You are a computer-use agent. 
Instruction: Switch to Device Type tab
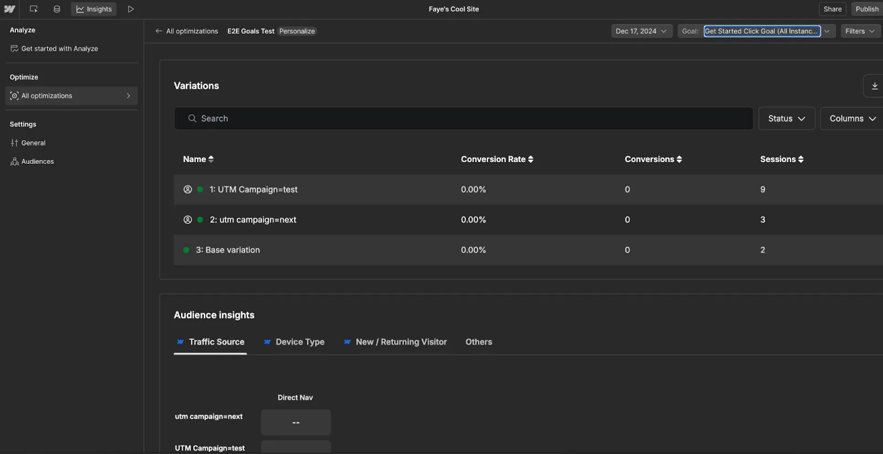[294, 342]
